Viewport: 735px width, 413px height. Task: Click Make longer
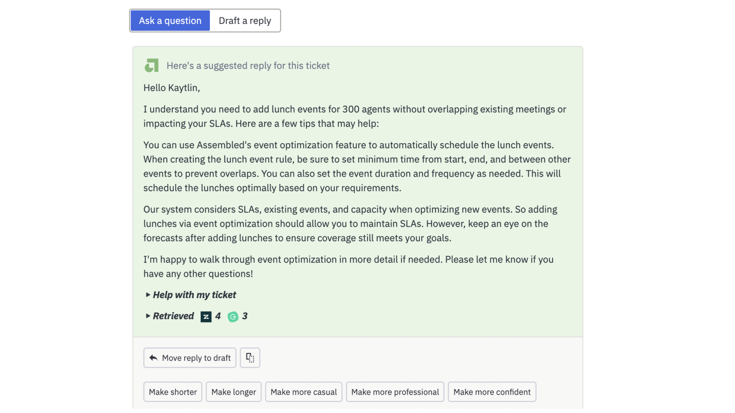tap(233, 391)
